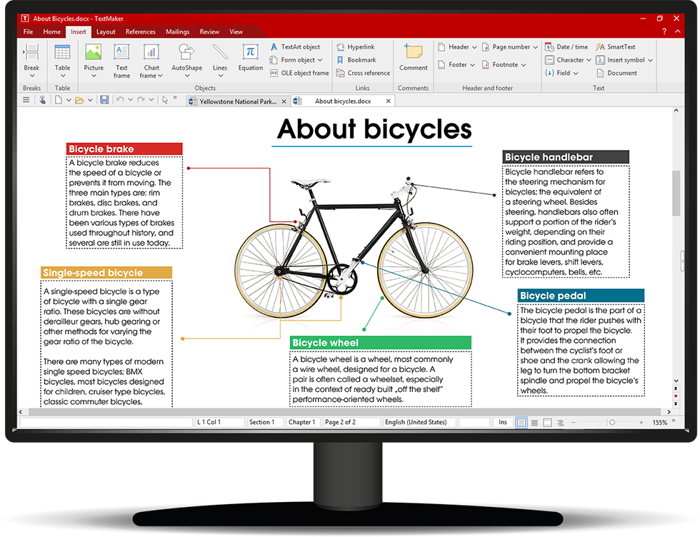Image resolution: width=700 pixels, height=537 pixels.
Task: Expand the Insert symbol dropdown
Action: tap(625, 60)
